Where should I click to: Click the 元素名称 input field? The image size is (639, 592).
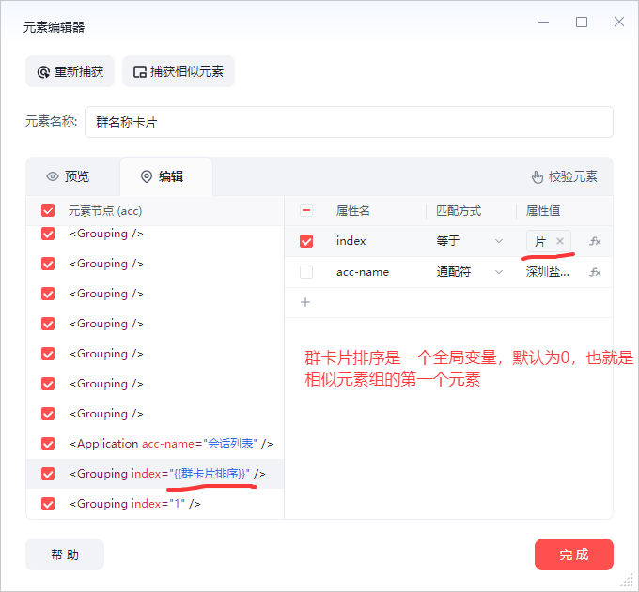[x=348, y=122]
